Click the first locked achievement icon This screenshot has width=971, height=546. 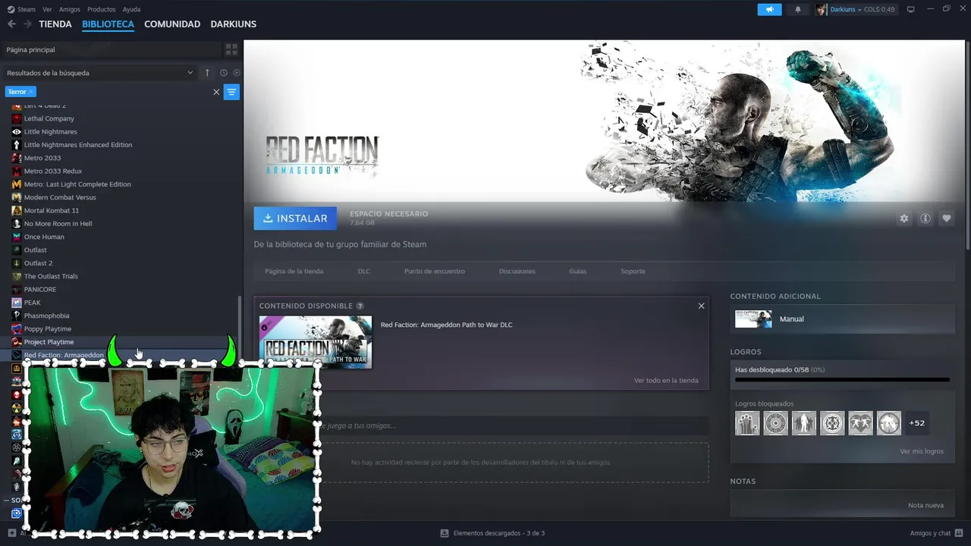click(x=747, y=423)
